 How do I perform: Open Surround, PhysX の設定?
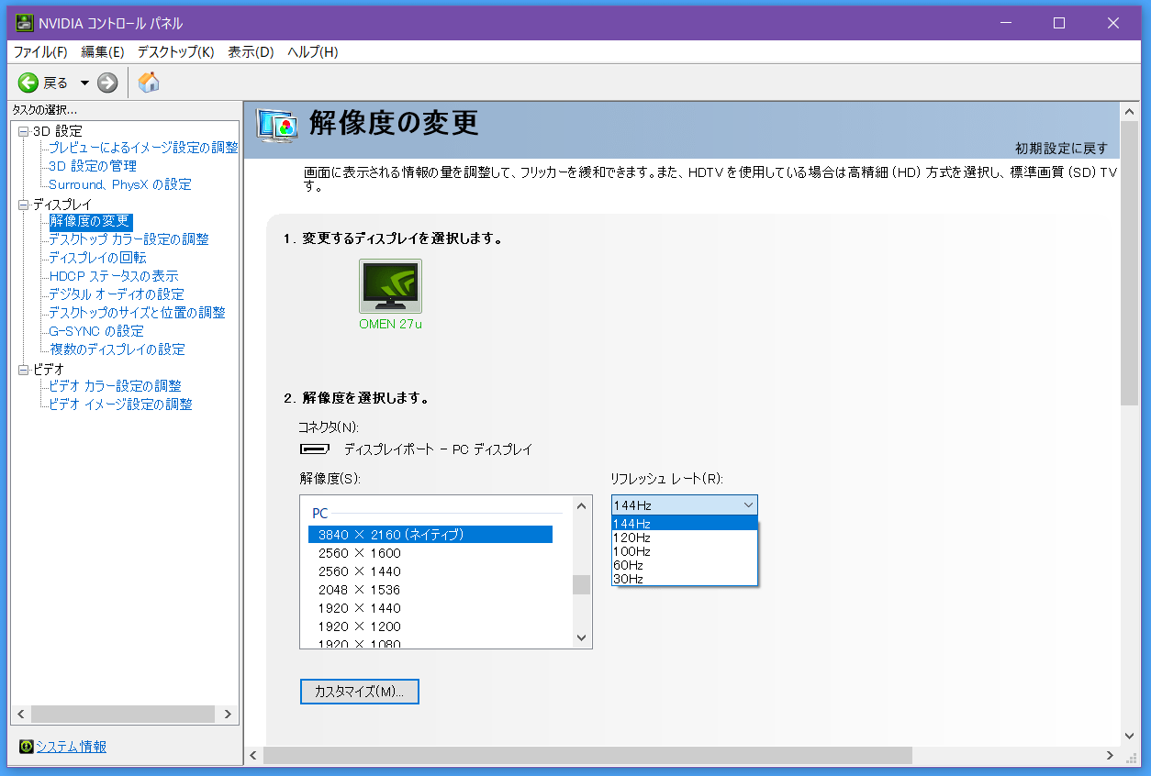[120, 184]
